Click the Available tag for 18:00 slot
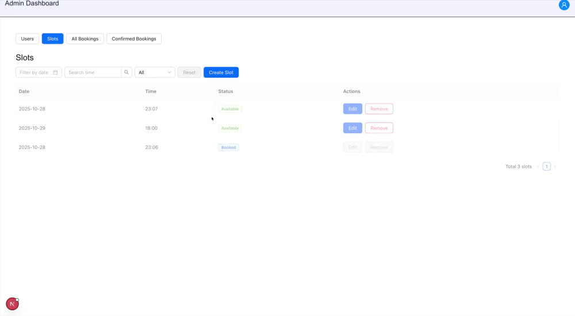575x316 pixels. 230,128
